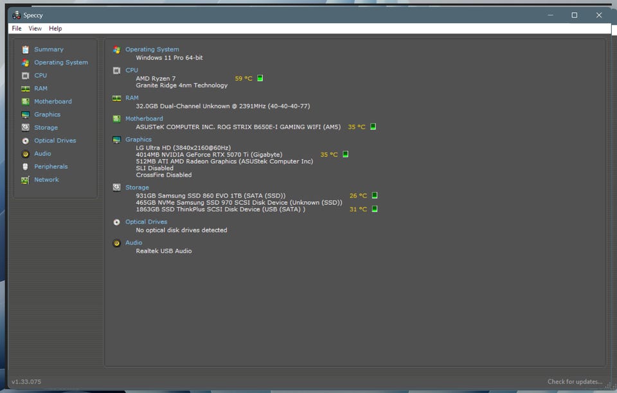Select CPU in the sidebar
The width and height of the screenshot is (617, 393).
(x=40, y=75)
